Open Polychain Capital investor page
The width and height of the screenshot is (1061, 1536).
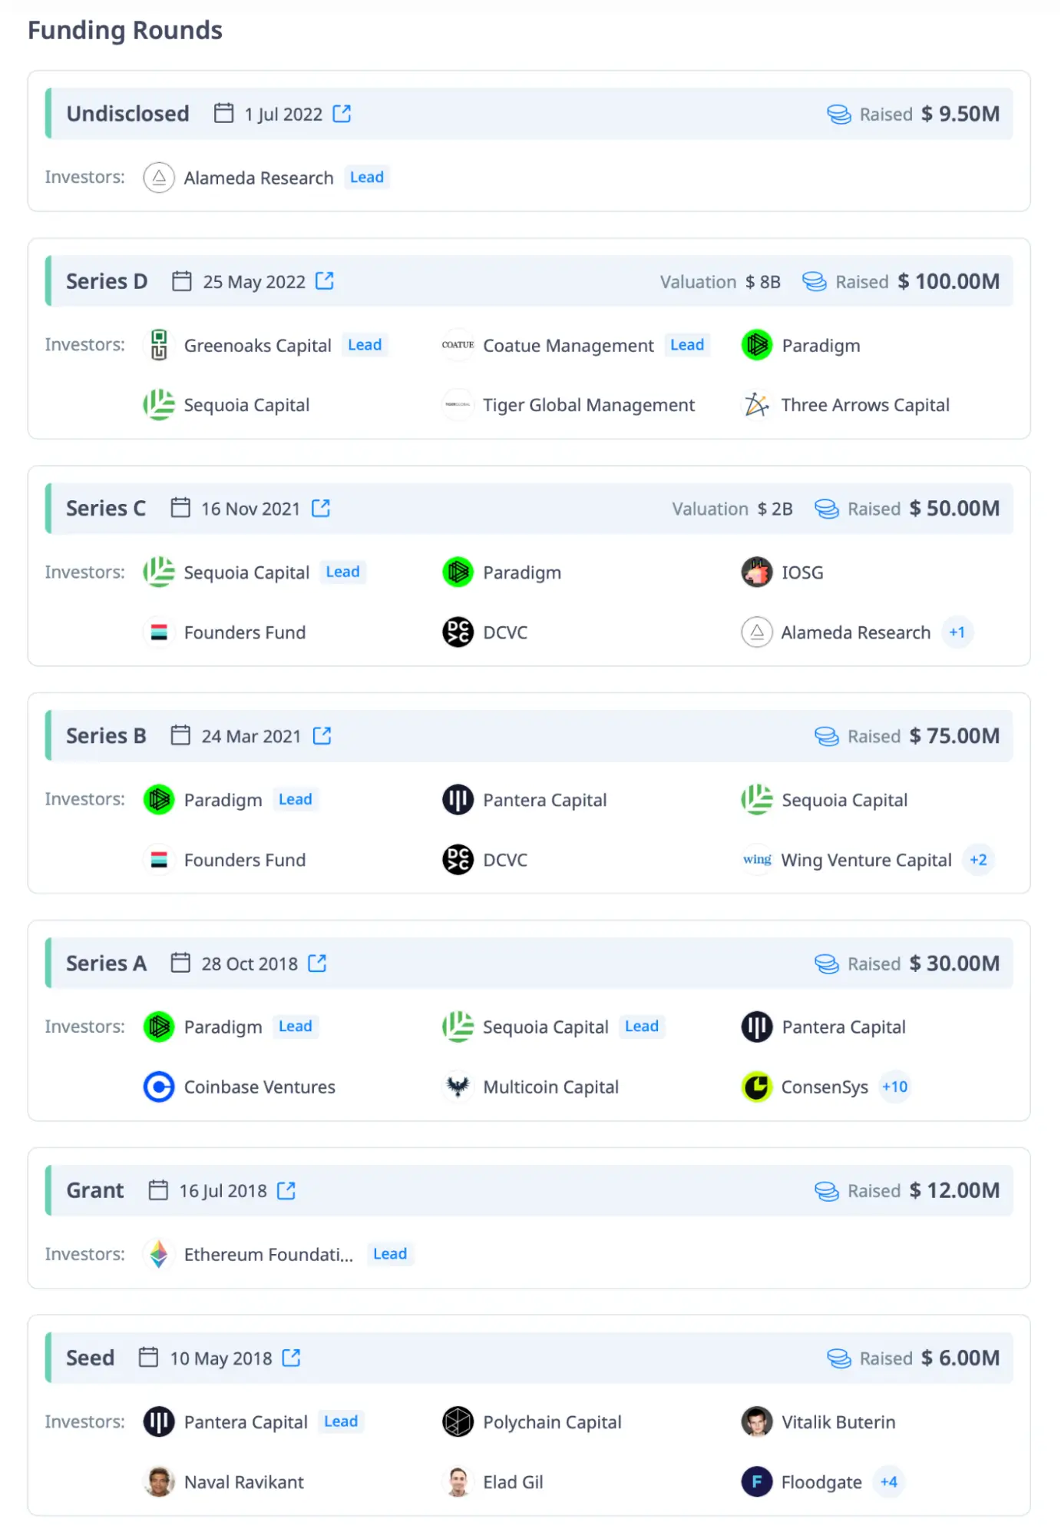[x=552, y=1422]
